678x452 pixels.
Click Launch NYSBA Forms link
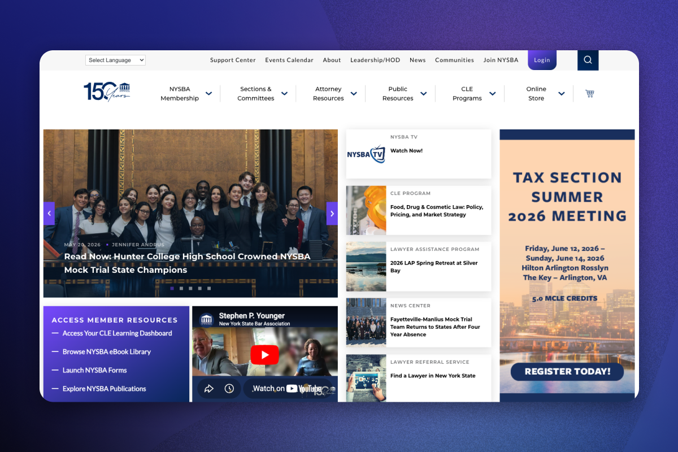tap(94, 370)
